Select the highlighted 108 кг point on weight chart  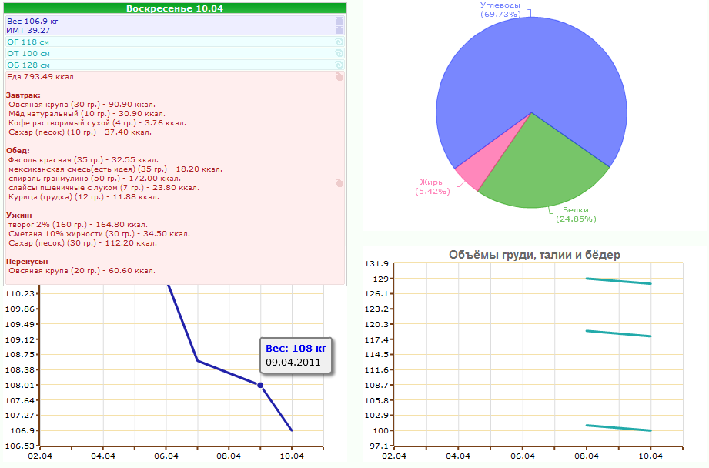260,385
